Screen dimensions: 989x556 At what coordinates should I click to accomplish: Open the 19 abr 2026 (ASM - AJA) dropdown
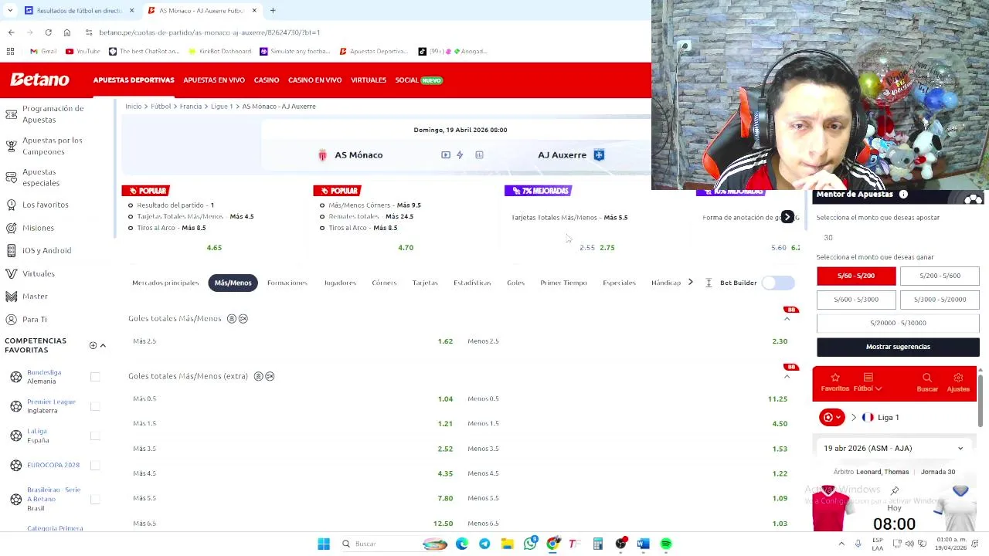tap(894, 448)
